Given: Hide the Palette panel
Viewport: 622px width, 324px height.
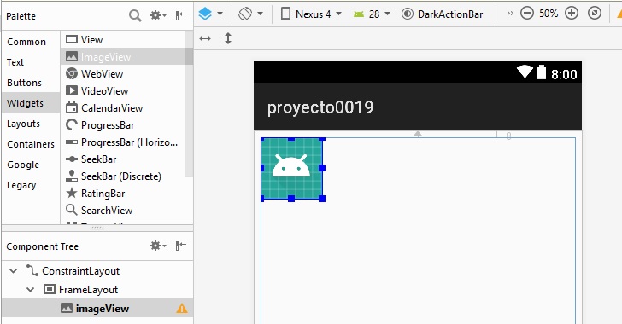Looking at the screenshot, I should pos(181,15).
